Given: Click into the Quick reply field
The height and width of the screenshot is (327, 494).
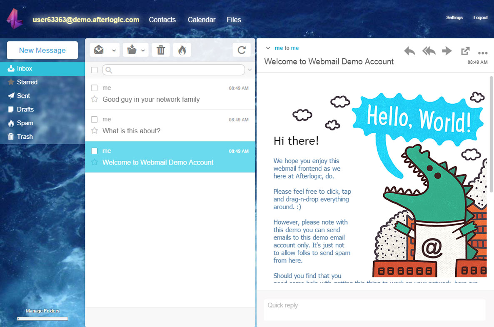Looking at the screenshot, I should click(374, 310).
